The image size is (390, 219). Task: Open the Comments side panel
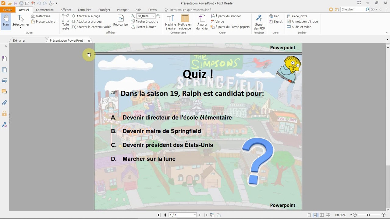click(x=4, y=92)
